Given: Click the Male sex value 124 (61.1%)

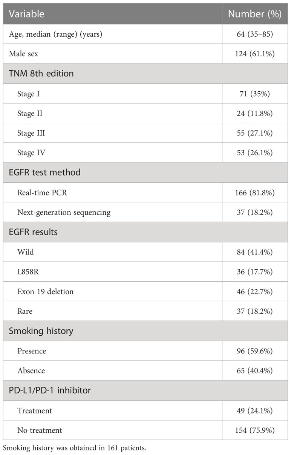Looking at the screenshot, I should point(255,54).
